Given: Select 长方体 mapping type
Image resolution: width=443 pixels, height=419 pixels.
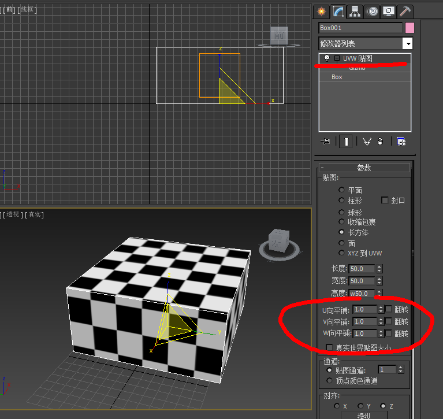Looking at the screenshot, I should [x=341, y=232].
